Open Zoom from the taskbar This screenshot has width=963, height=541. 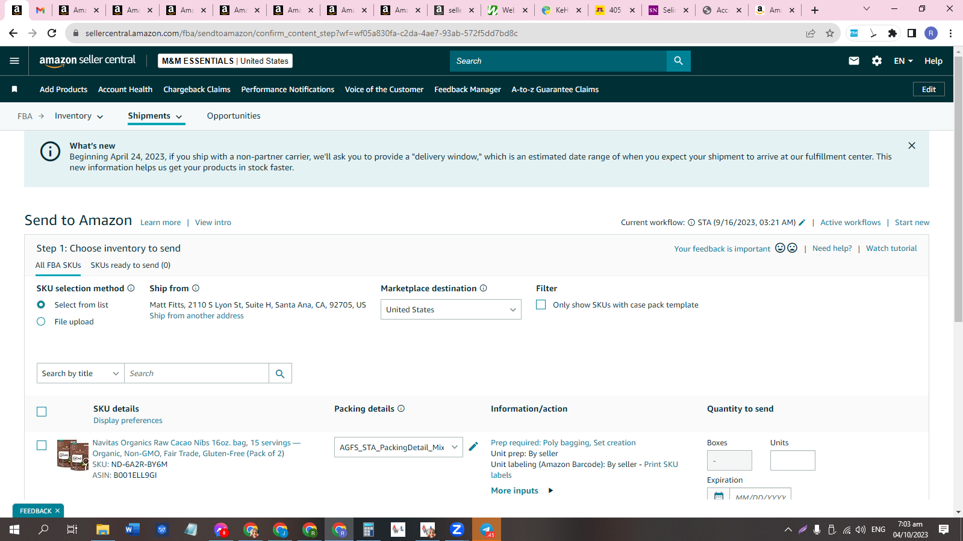pyautogui.click(x=457, y=530)
